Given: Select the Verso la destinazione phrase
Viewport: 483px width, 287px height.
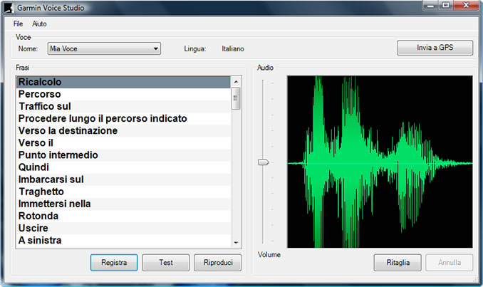Looking at the screenshot, I should click(x=123, y=130).
